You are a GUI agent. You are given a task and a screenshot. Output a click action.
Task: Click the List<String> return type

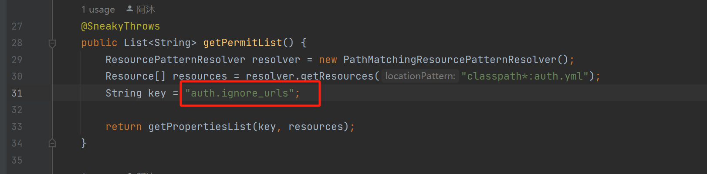160,43
